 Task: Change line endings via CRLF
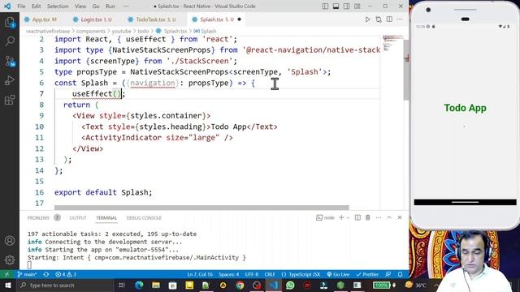click(x=270, y=274)
